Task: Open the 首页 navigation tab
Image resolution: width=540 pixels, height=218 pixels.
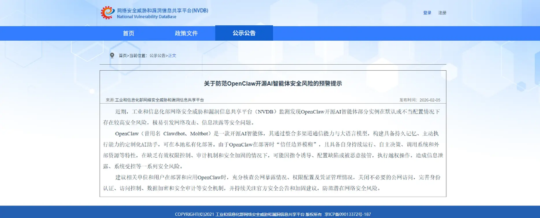Action: [128, 33]
